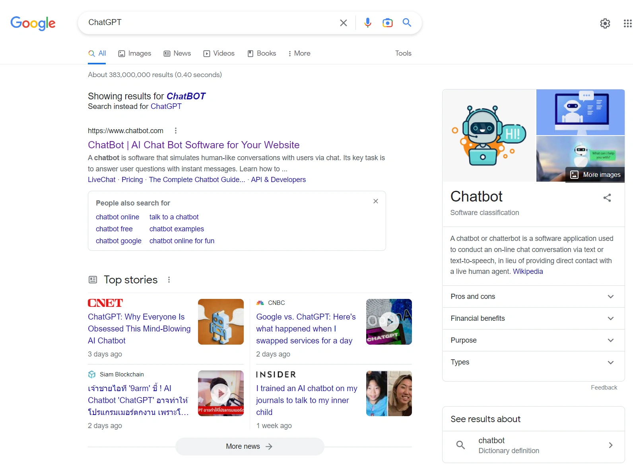Click the More images button
633x473 pixels.
click(595, 174)
